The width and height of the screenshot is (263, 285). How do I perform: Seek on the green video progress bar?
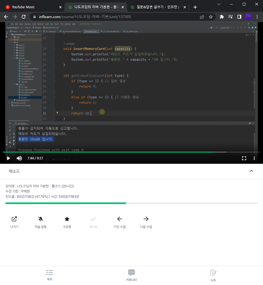(131, 152)
